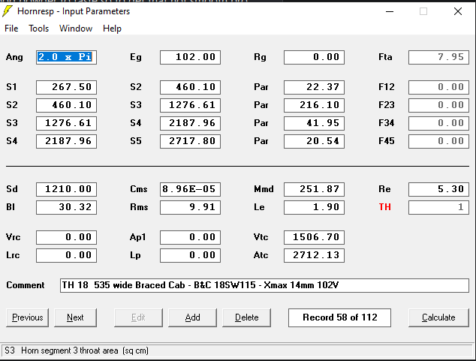Click the F12 field
Image resolution: width=476 pixels, height=361 pixels.
438,87
